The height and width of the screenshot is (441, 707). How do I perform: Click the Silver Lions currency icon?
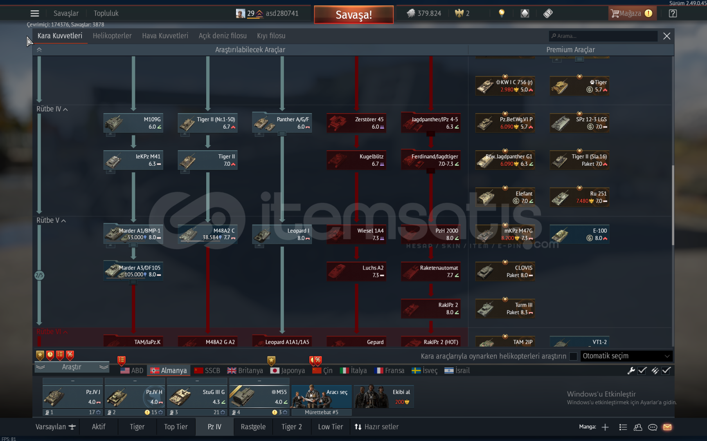coord(411,13)
